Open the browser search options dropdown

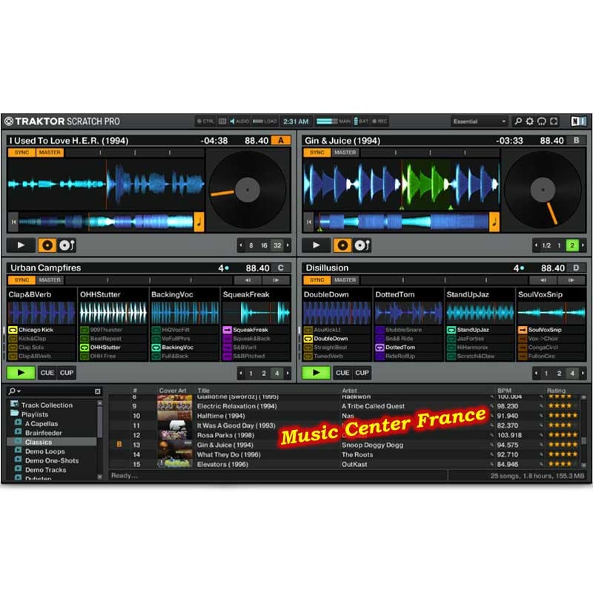tap(15, 391)
